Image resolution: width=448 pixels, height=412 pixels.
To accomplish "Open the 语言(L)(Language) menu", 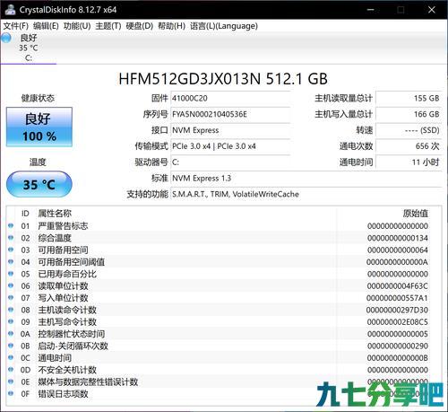I will [224, 26].
